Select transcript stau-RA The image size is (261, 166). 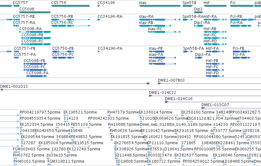[x=146, y=17]
